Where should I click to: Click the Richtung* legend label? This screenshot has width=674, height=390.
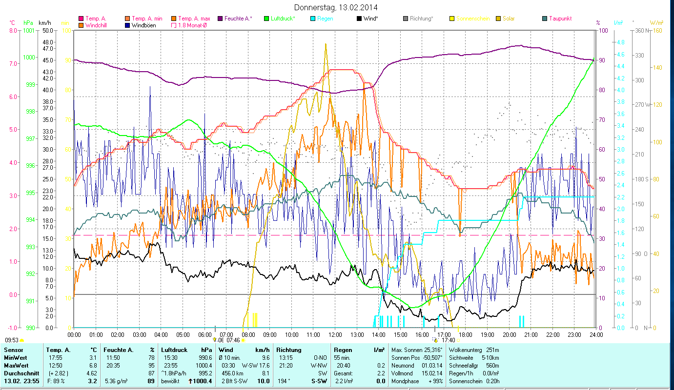pyautogui.click(x=422, y=19)
